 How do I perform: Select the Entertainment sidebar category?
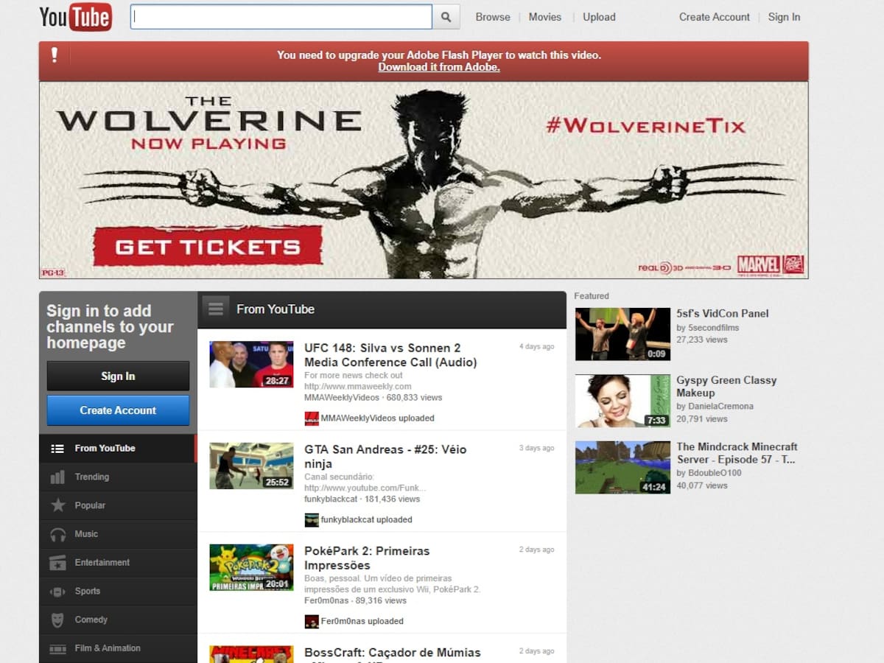point(118,563)
